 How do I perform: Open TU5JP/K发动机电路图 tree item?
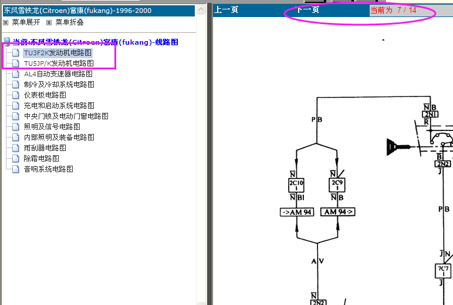coord(59,63)
